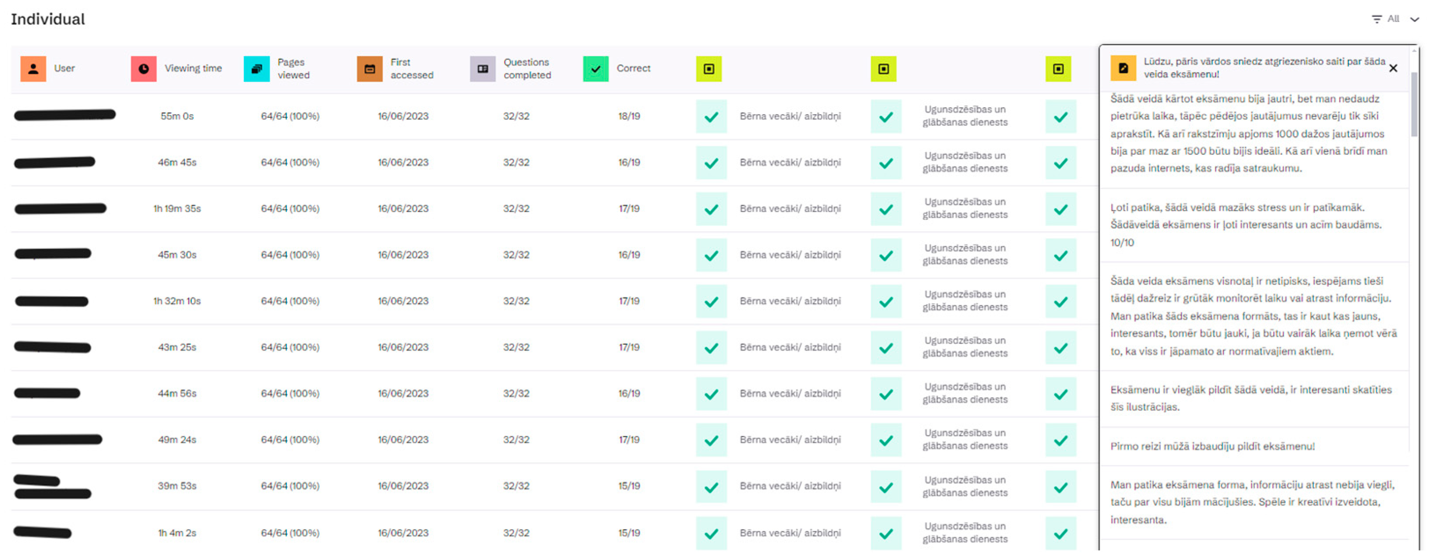Image resolution: width=1430 pixels, height=558 pixels.
Task: Close the feedback responses popup
Action: (x=1393, y=68)
